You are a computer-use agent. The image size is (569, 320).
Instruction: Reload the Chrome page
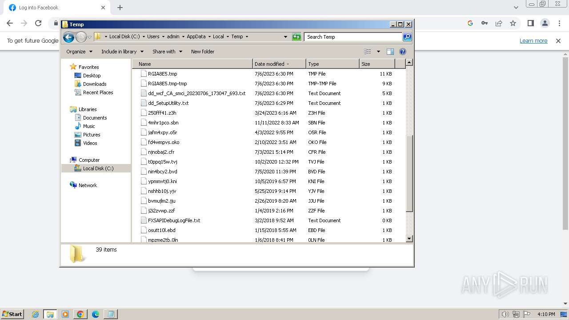(38, 23)
